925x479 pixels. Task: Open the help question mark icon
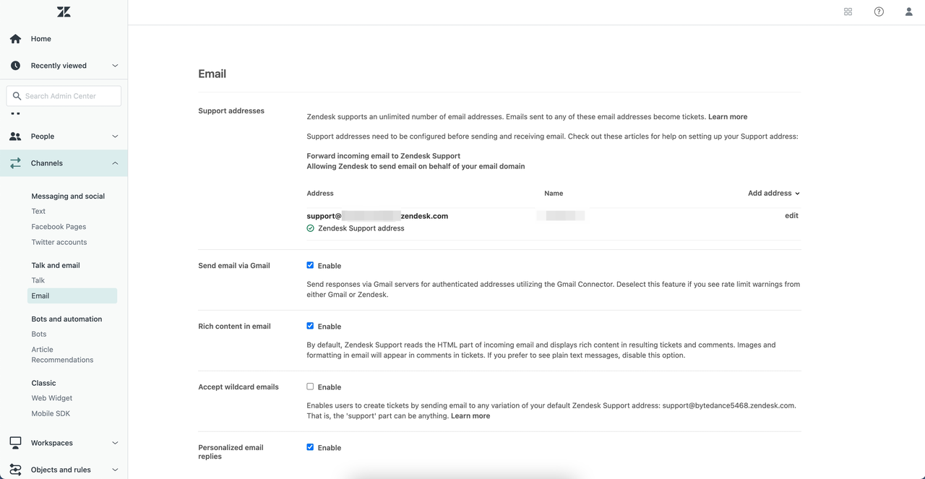click(879, 12)
